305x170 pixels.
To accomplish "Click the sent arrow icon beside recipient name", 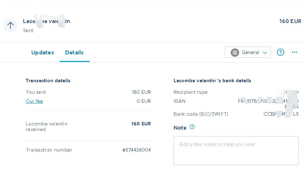I will pyautogui.click(x=10, y=25).
